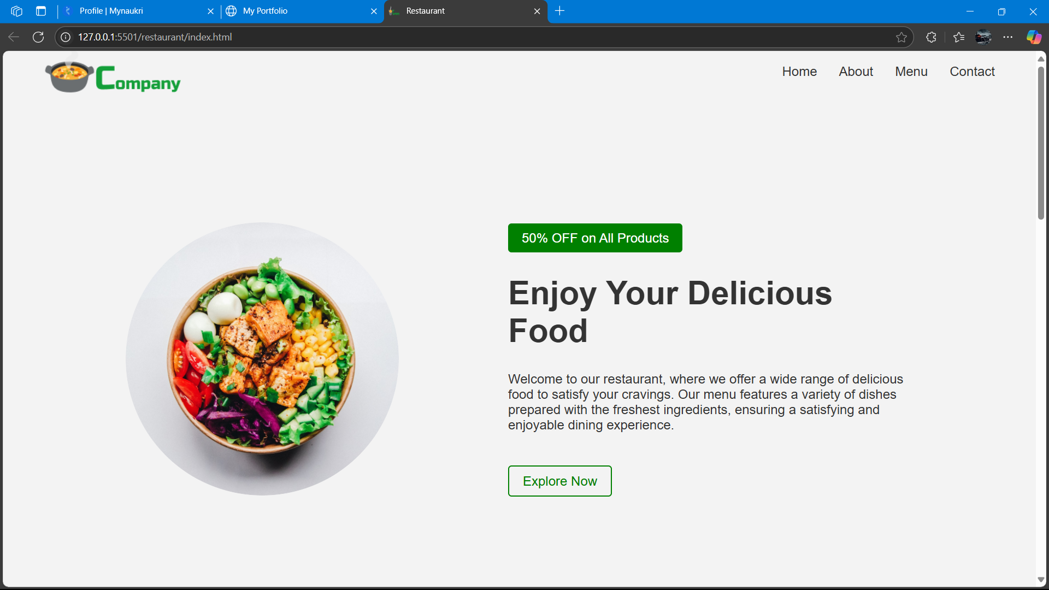Viewport: 1049px width, 590px height.
Task: Click the 50% OFF on All Products banner
Action: tap(595, 238)
